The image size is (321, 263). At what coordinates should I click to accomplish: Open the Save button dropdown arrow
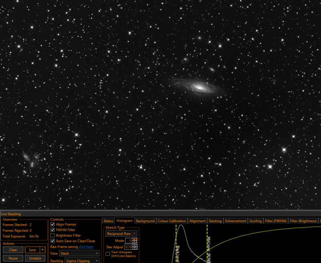coord(43,250)
